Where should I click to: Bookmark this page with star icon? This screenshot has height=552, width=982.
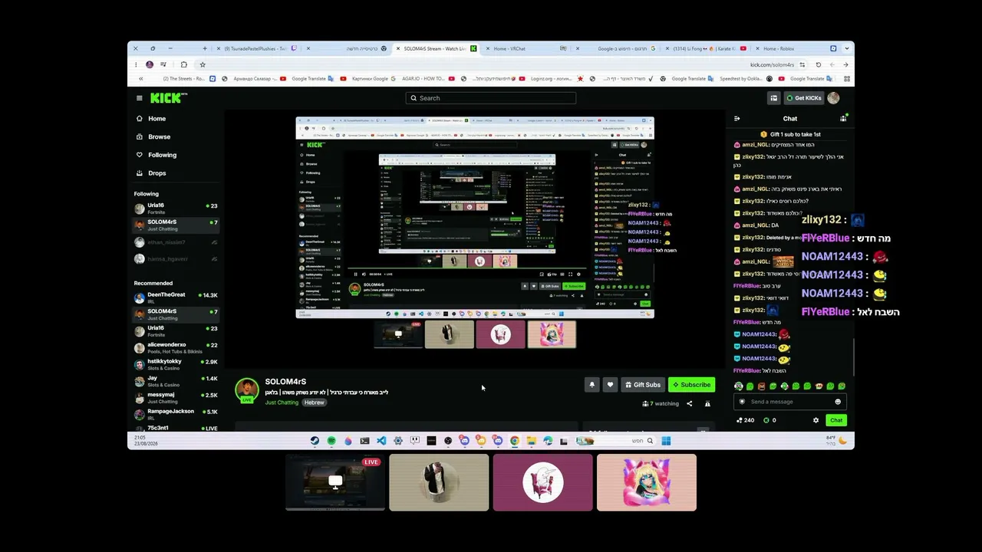click(202, 64)
